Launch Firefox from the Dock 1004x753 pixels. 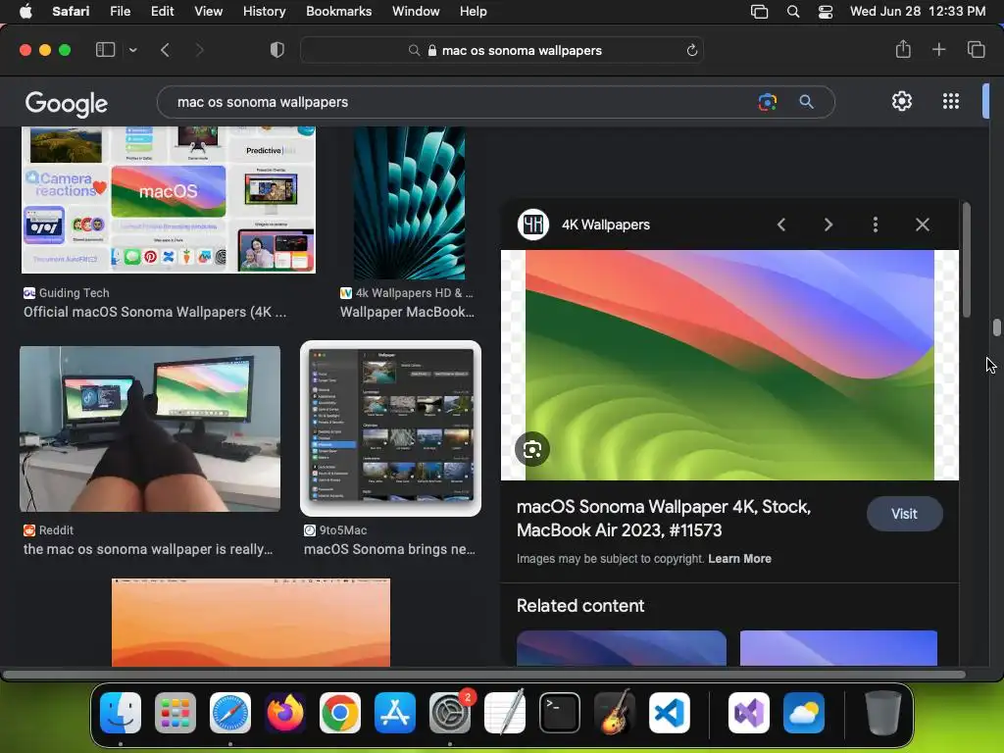[285, 713]
